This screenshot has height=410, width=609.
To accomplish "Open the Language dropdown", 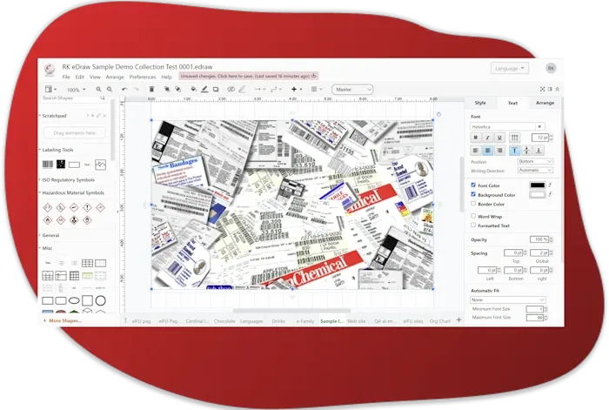I will pyautogui.click(x=510, y=69).
